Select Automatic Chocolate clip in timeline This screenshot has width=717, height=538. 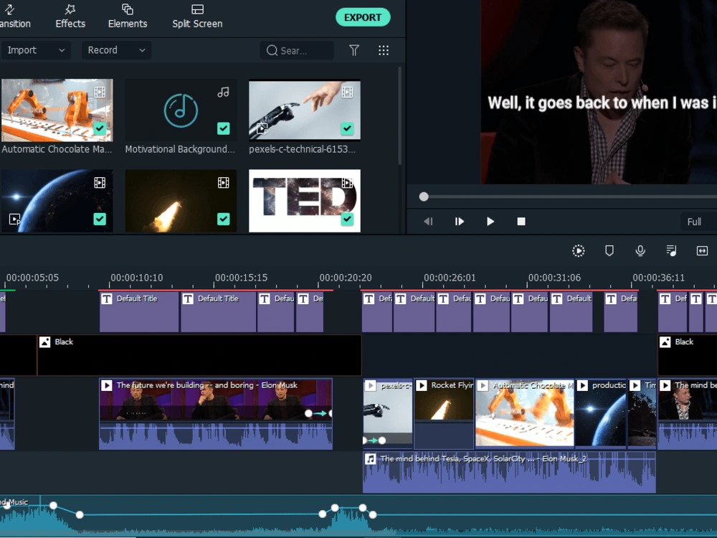click(x=525, y=414)
